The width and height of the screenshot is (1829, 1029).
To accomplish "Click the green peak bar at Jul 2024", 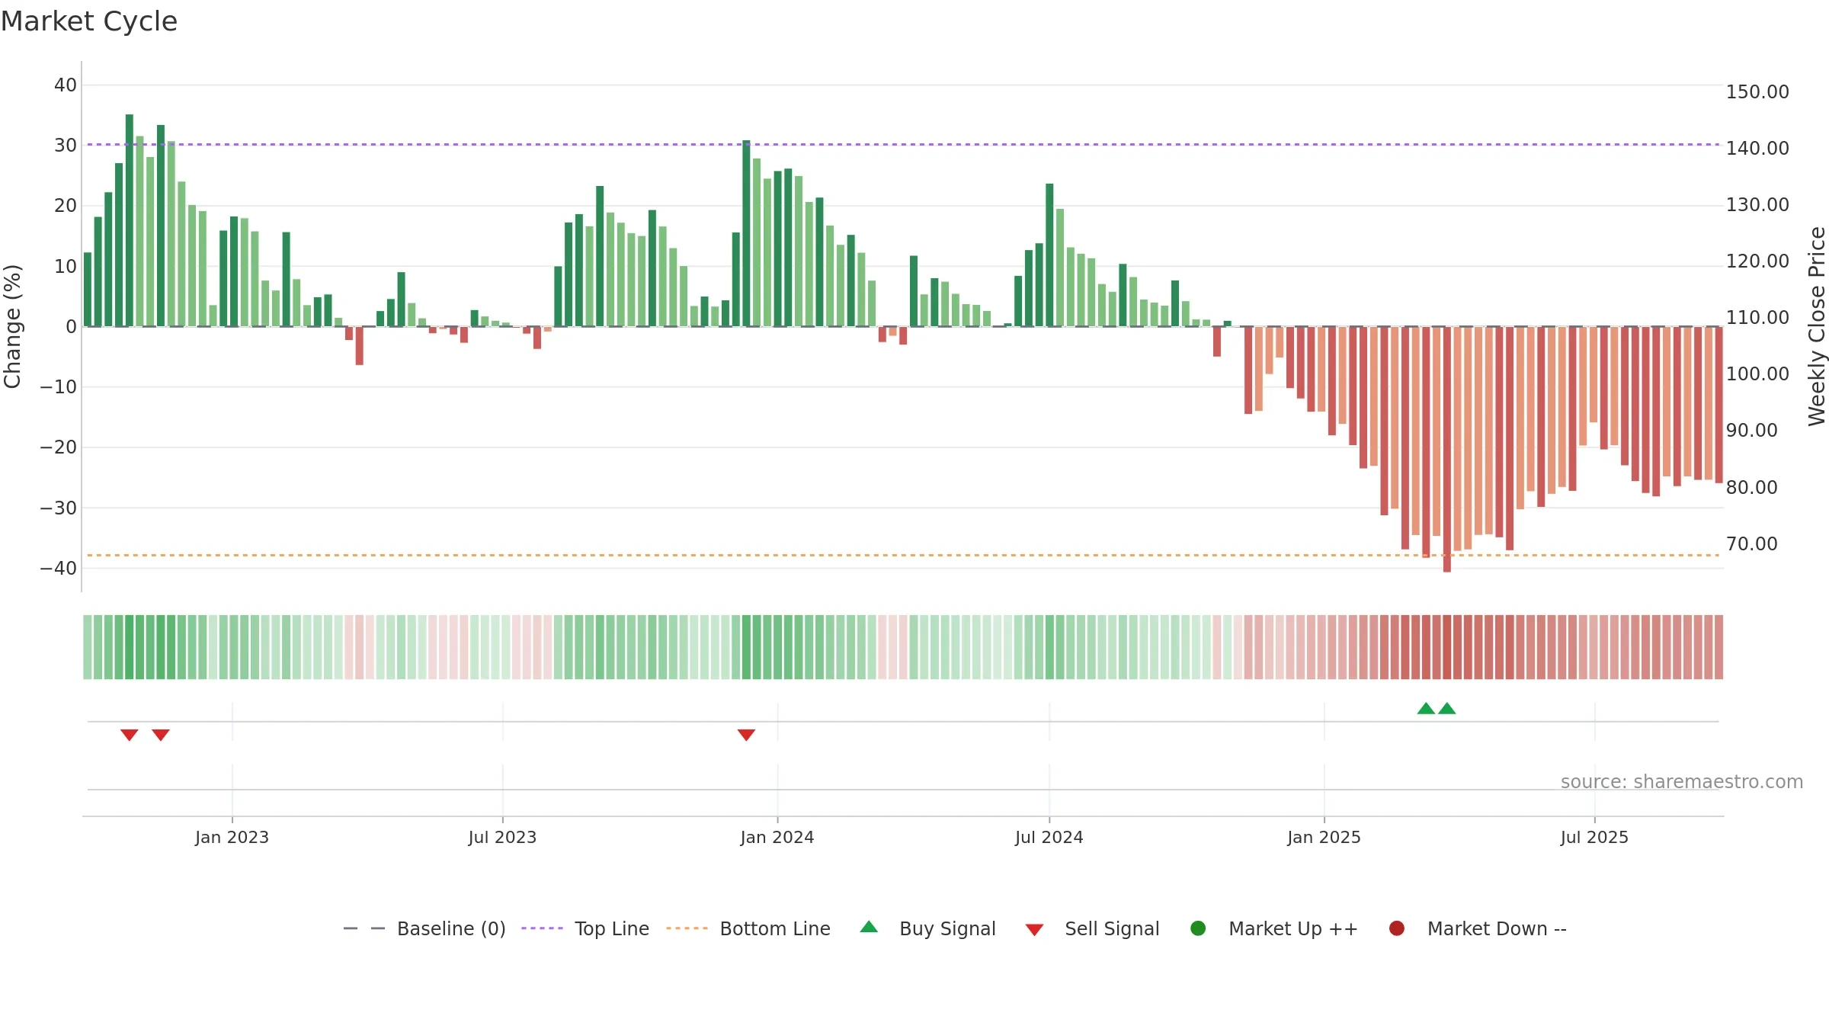I will coord(1049,255).
